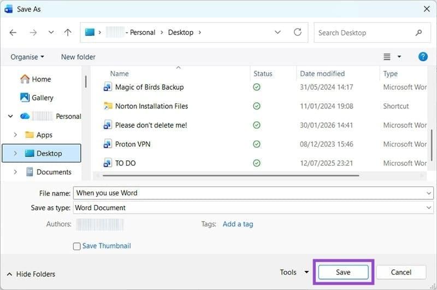Expand the Apps folder in tree

[15, 135]
